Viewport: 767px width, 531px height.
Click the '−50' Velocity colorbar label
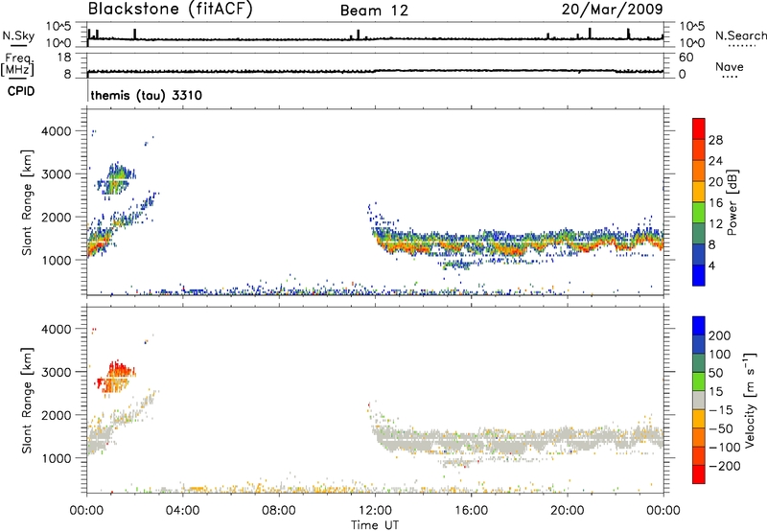point(720,428)
